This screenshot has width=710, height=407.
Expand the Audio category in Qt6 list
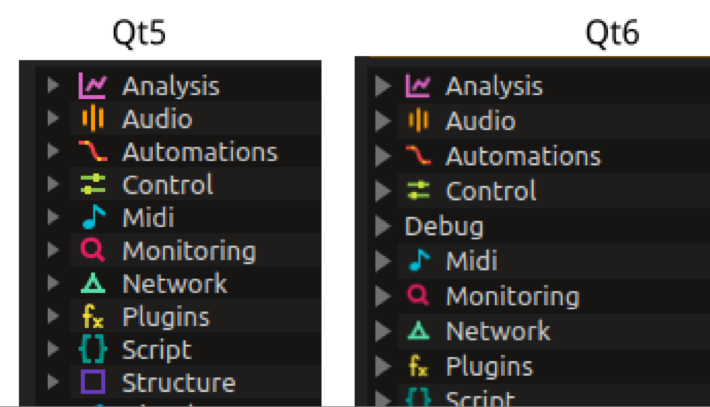click(x=383, y=121)
